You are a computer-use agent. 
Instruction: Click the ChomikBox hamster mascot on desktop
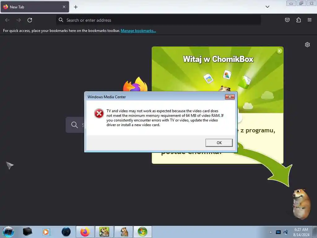[302, 204]
